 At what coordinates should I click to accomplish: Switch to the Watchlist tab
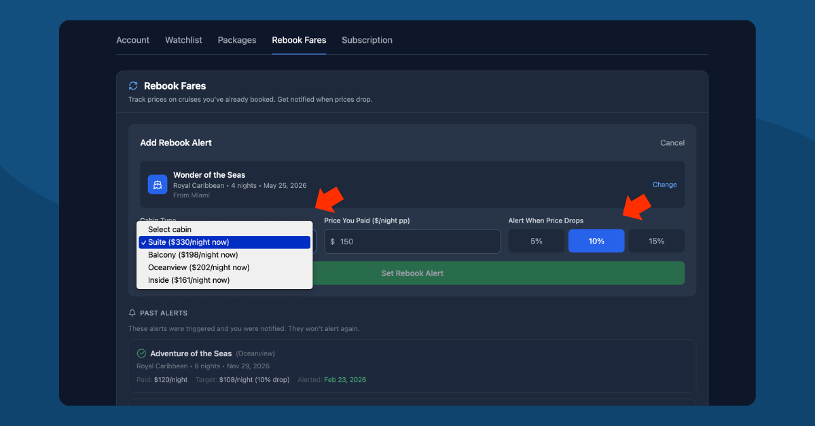[x=183, y=40]
